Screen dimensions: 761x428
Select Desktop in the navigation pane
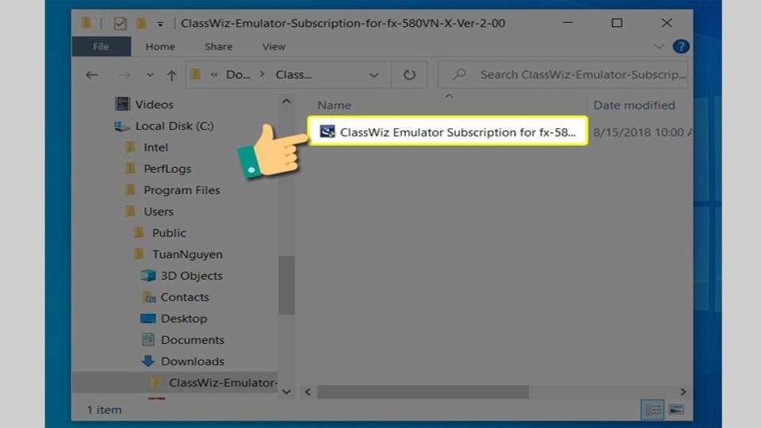point(184,319)
